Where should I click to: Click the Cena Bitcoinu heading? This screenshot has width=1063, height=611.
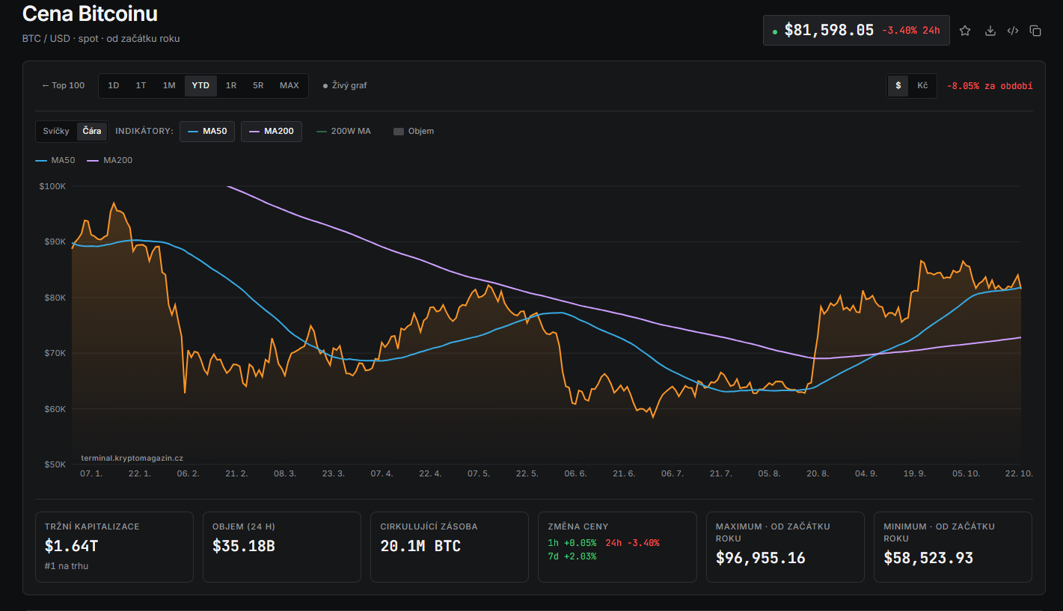[90, 13]
